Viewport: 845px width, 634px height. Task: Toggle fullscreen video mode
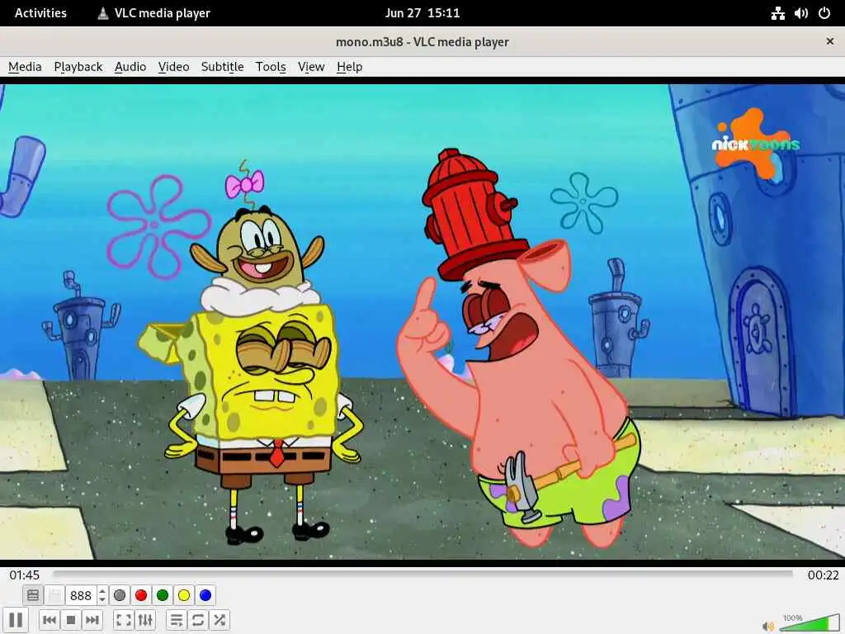[124, 620]
